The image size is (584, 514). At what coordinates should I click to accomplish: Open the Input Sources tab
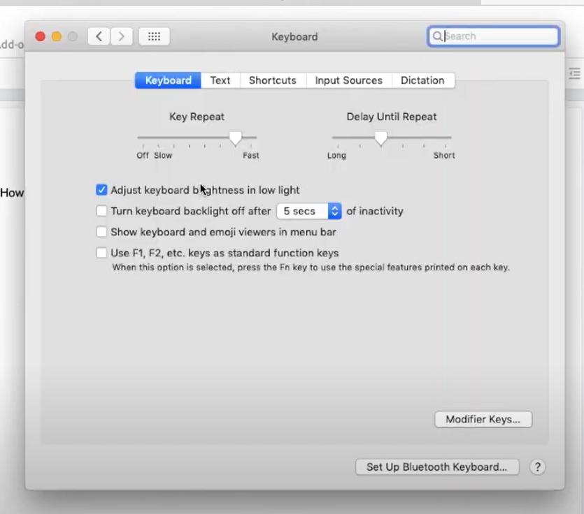pyautogui.click(x=348, y=80)
